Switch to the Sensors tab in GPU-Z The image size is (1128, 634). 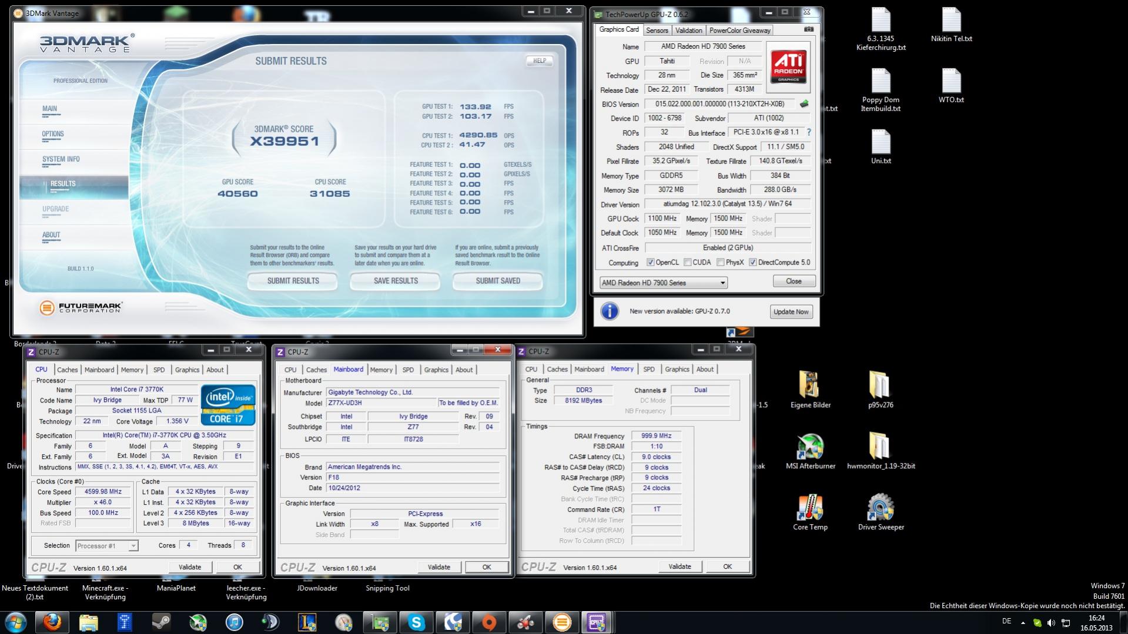point(657,31)
